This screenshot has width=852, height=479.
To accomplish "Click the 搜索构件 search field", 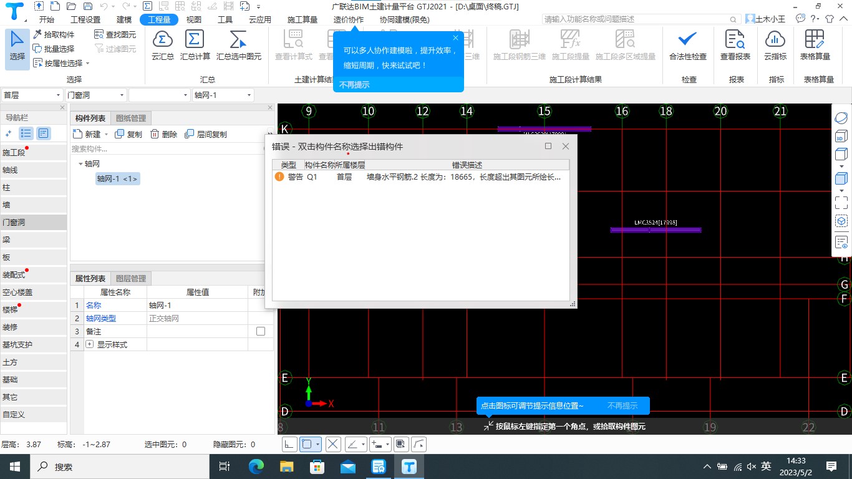I will pos(168,148).
